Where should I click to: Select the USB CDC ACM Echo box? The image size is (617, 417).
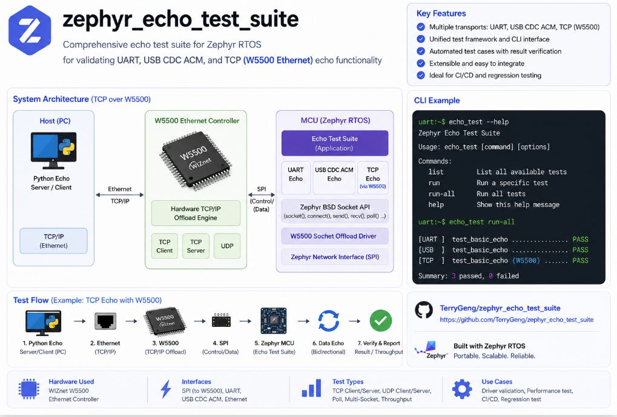coord(334,177)
